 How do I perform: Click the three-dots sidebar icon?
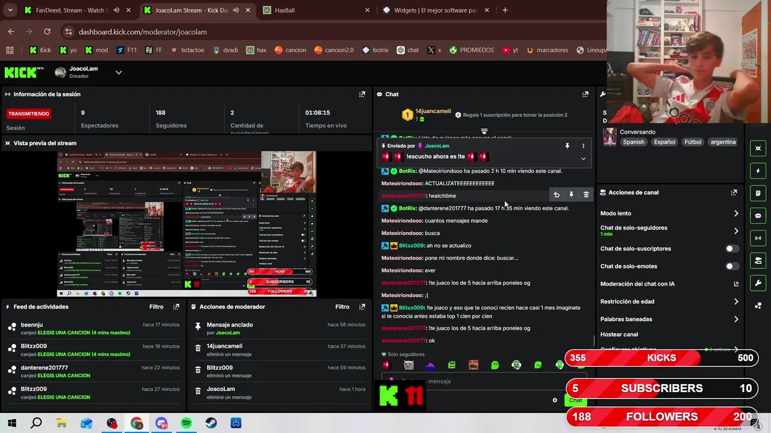tap(758, 306)
